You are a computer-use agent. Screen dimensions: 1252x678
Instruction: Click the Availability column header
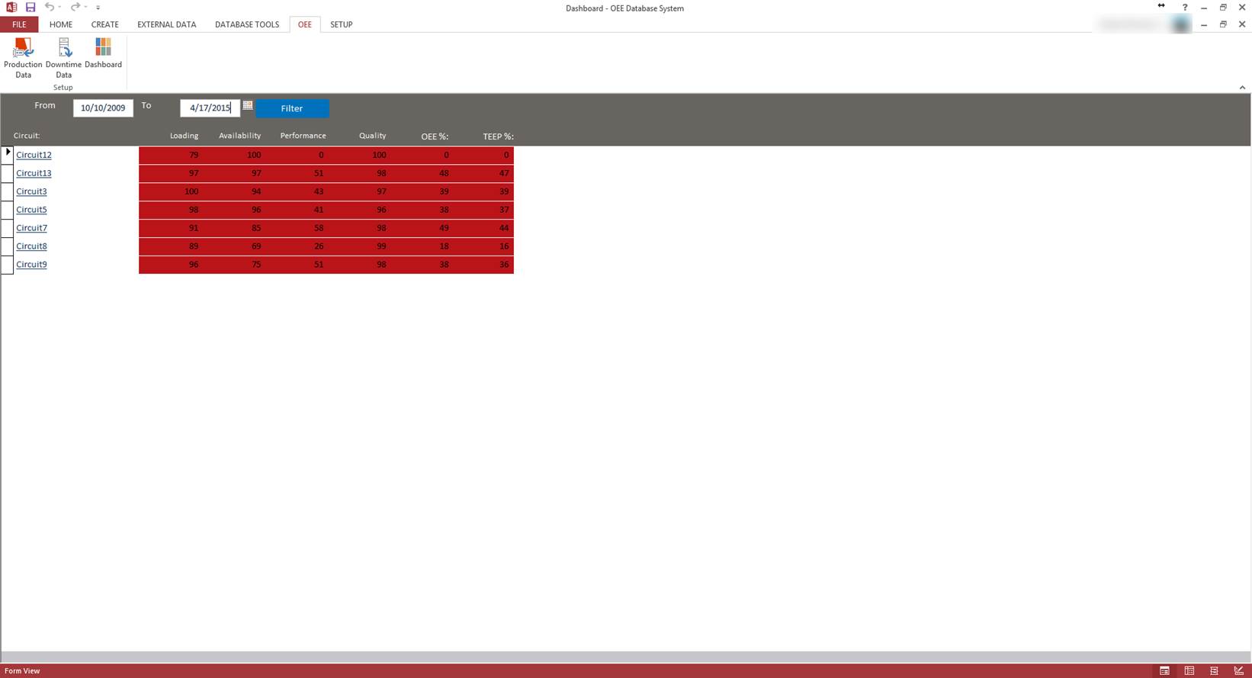click(x=239, y=136)
